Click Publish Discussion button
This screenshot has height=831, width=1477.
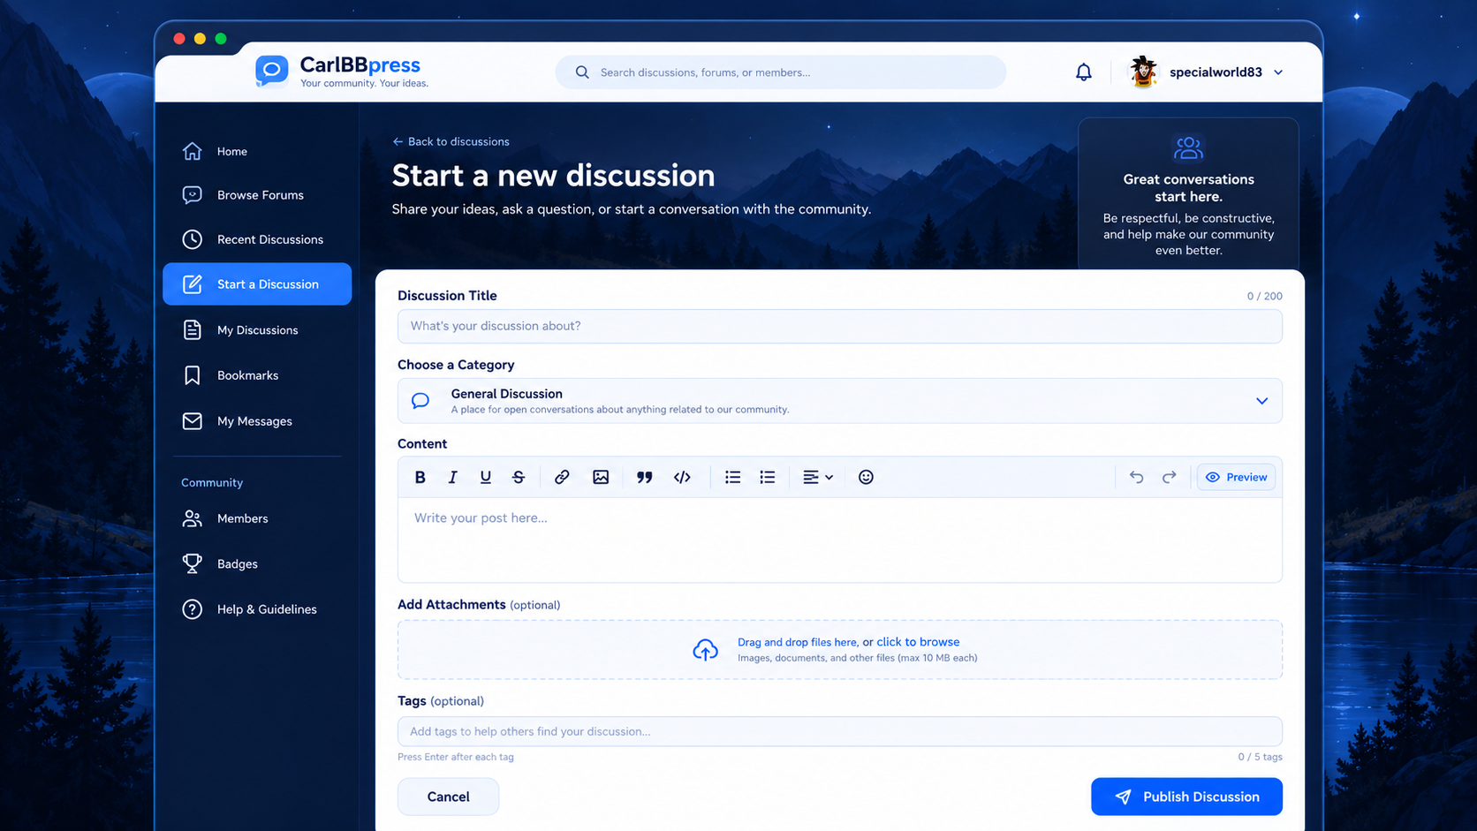[x=1186, y=797]
